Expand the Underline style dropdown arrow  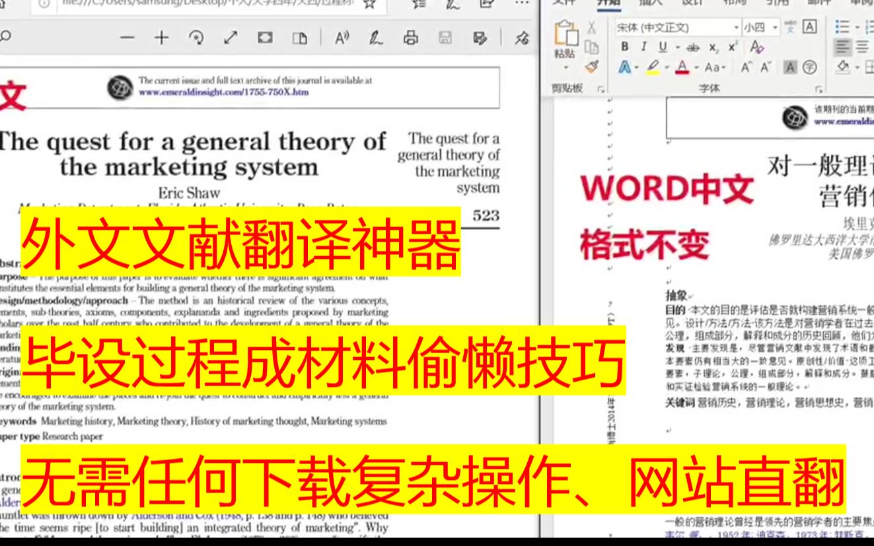tap(676, 48)
